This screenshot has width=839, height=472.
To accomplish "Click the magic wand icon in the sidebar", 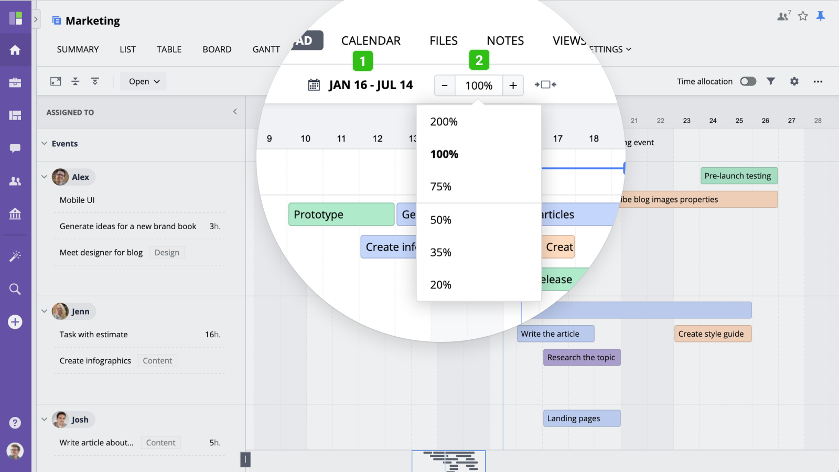I will [15, 256].
